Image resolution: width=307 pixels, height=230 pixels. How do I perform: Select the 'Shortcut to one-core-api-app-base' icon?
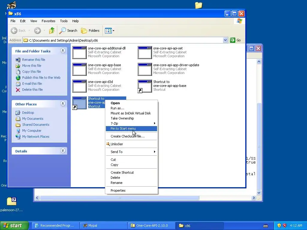[145, 86]
